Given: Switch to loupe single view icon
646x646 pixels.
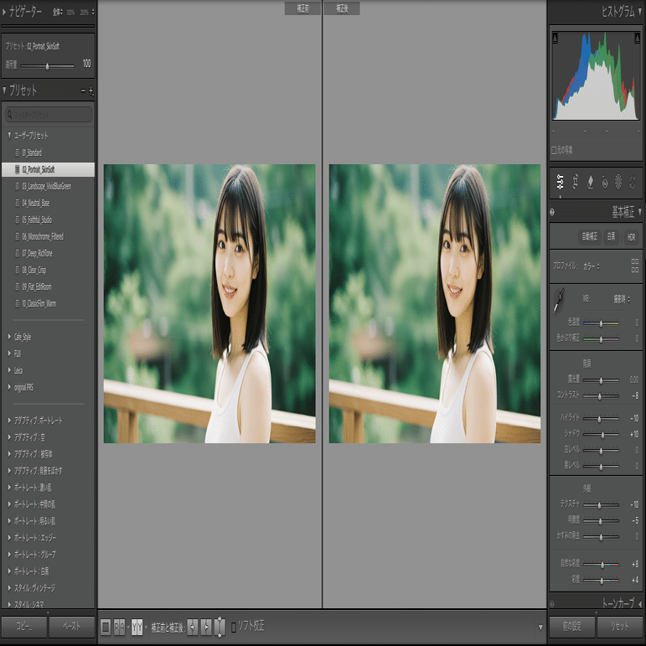Looking at the screenshot, I should tap(106, 628).
